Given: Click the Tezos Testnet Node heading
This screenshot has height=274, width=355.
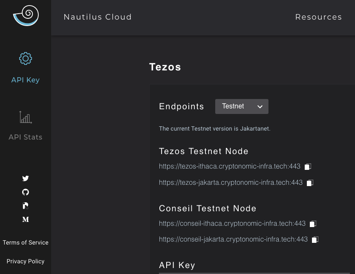Looking at the screenshot, I should tap(204, 151).
